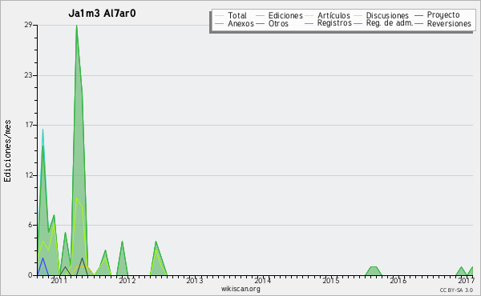Click the chart title 'Ja1m3 Al7ar0'

[x=102, y=14]
